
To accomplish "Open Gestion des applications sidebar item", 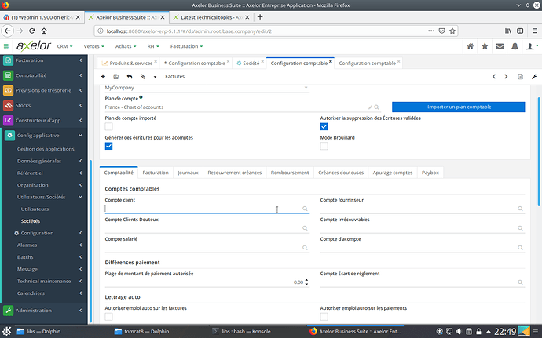I will [x=46, y=149].
